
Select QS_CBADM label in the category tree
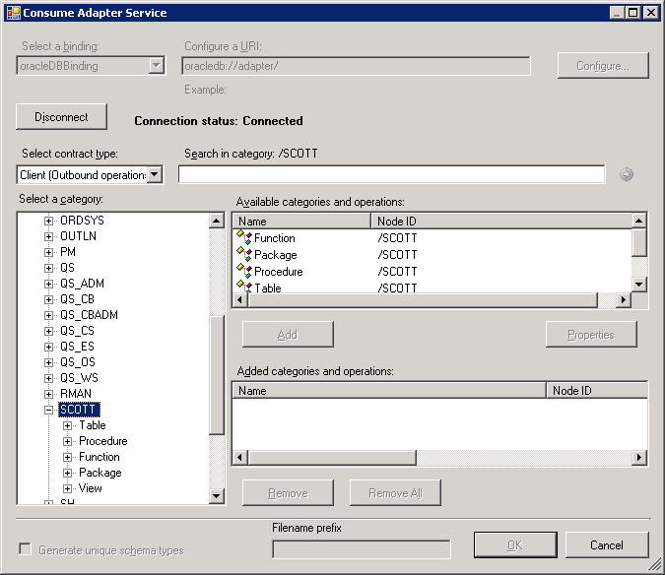click(x=89, y=315)
